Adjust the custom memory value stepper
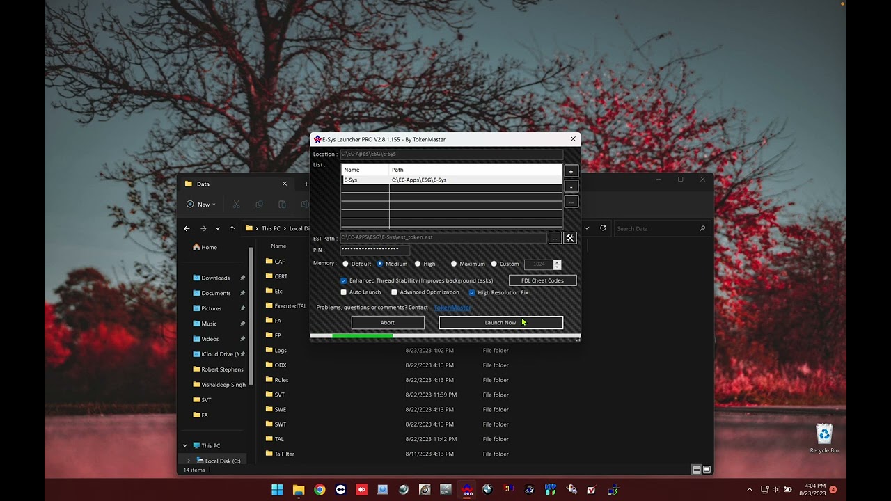 point(557,264)
